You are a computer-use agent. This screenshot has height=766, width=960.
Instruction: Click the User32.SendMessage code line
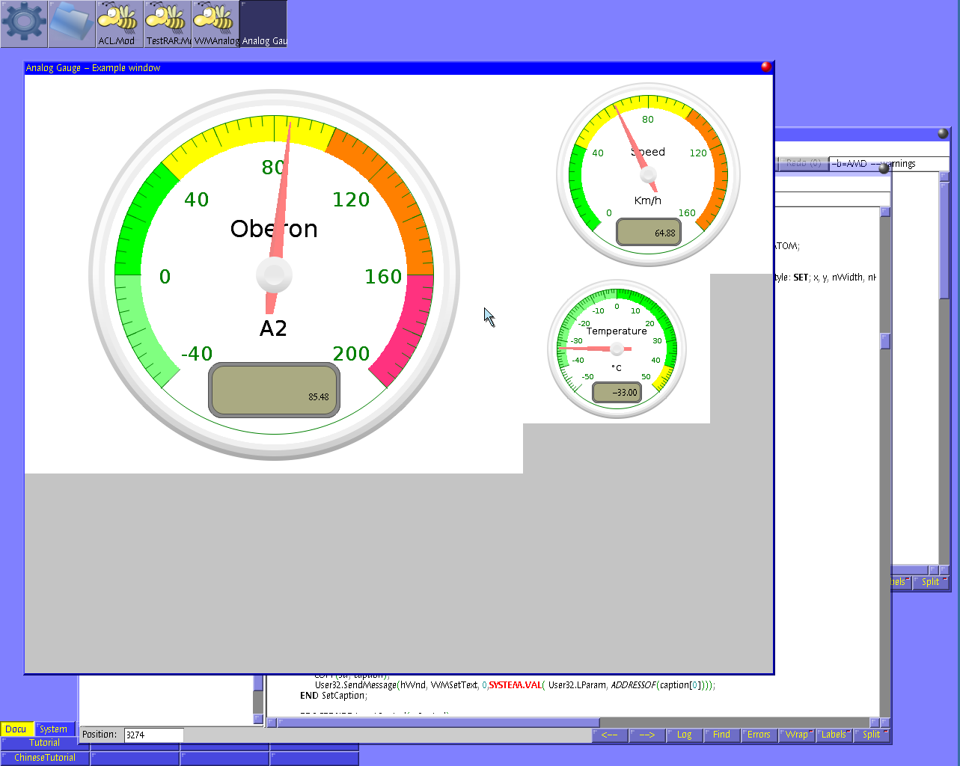(515, 685)
